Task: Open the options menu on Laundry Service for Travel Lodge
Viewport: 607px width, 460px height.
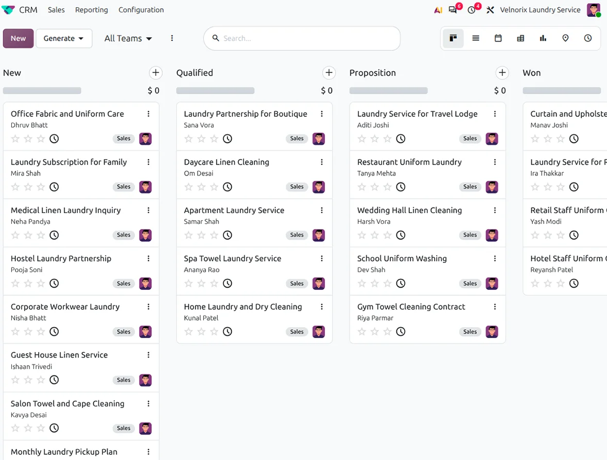Action: click(495, 114)
